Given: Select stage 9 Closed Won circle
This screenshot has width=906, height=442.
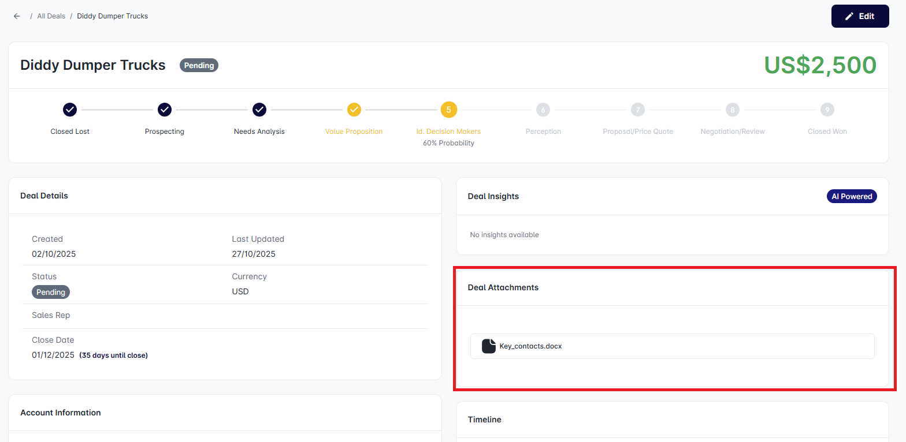Looking at the screenshot, I should 827,110.
